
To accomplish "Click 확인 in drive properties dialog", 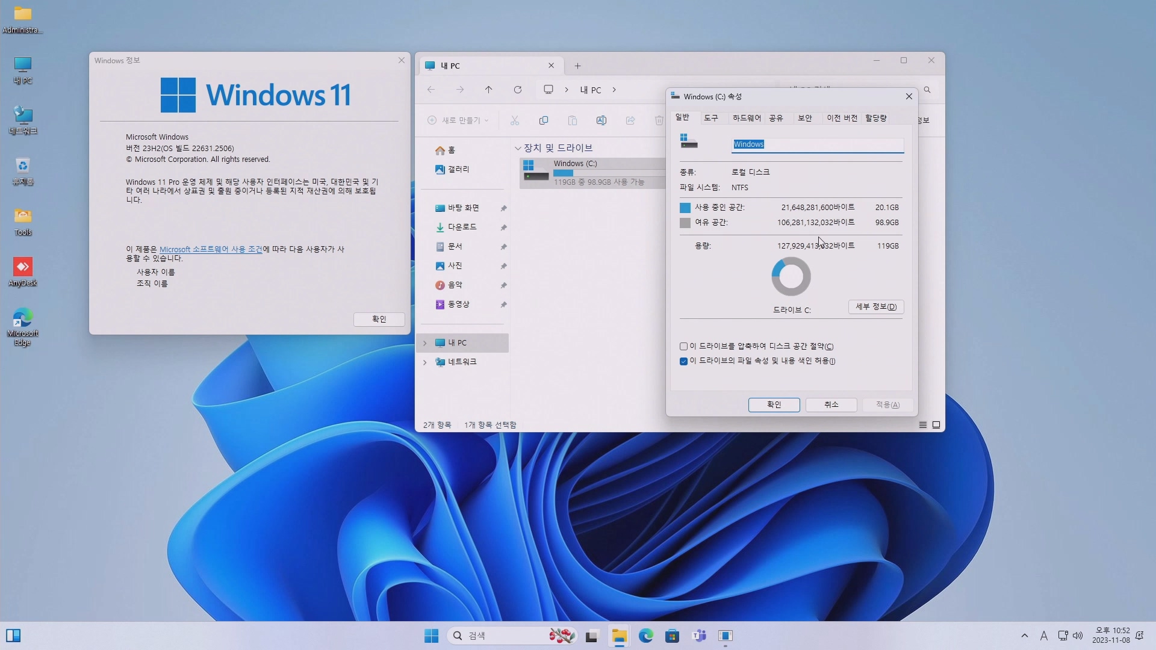I will point(774,405).
